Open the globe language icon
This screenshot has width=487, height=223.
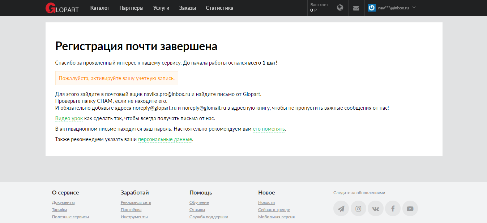pyautogui.click(x=340, y=8)
